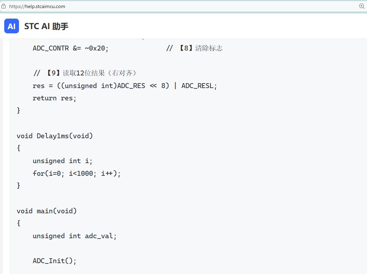367x274 pixels.
Task: Click the closing brace after return res
Action: click(19, 111)
